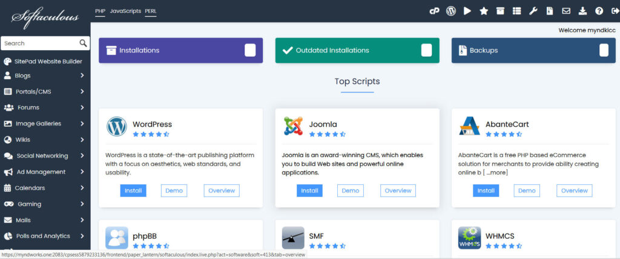This screenshot has height=259, width=620.
Task: Log out using the exit arrow icon
Action: pyautogui.click(x=615, y=11)
